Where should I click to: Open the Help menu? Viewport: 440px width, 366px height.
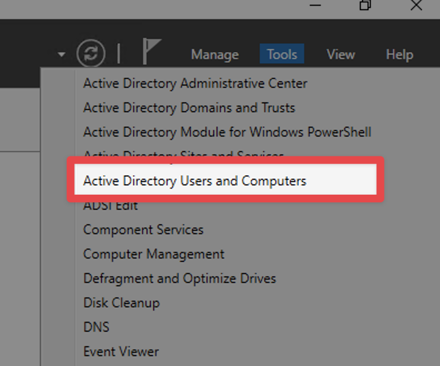[x=399, y=54]
